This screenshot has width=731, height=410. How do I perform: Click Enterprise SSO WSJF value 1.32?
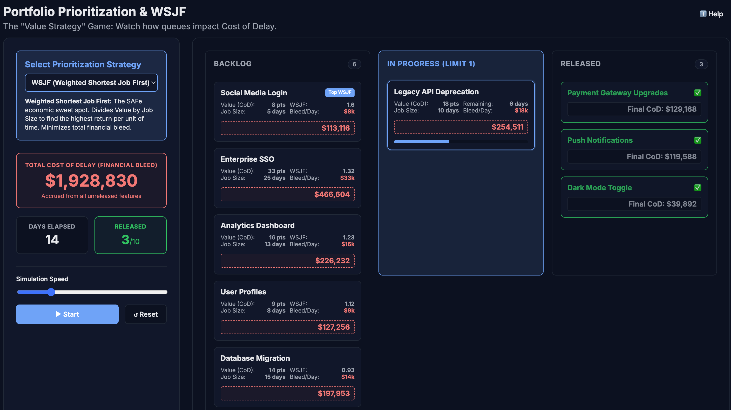click(348, 171)
